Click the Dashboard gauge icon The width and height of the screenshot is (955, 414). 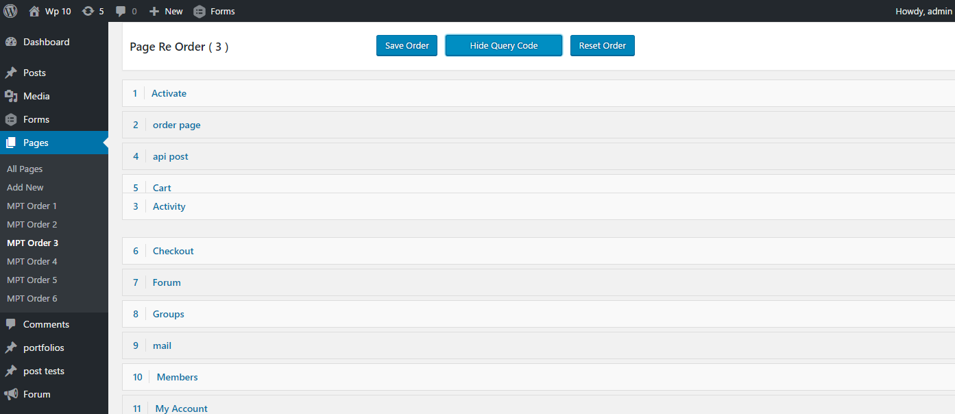click(11, 42)
